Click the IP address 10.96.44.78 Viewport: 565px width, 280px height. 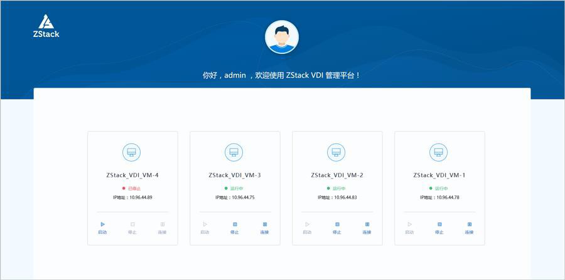[439, 197]
